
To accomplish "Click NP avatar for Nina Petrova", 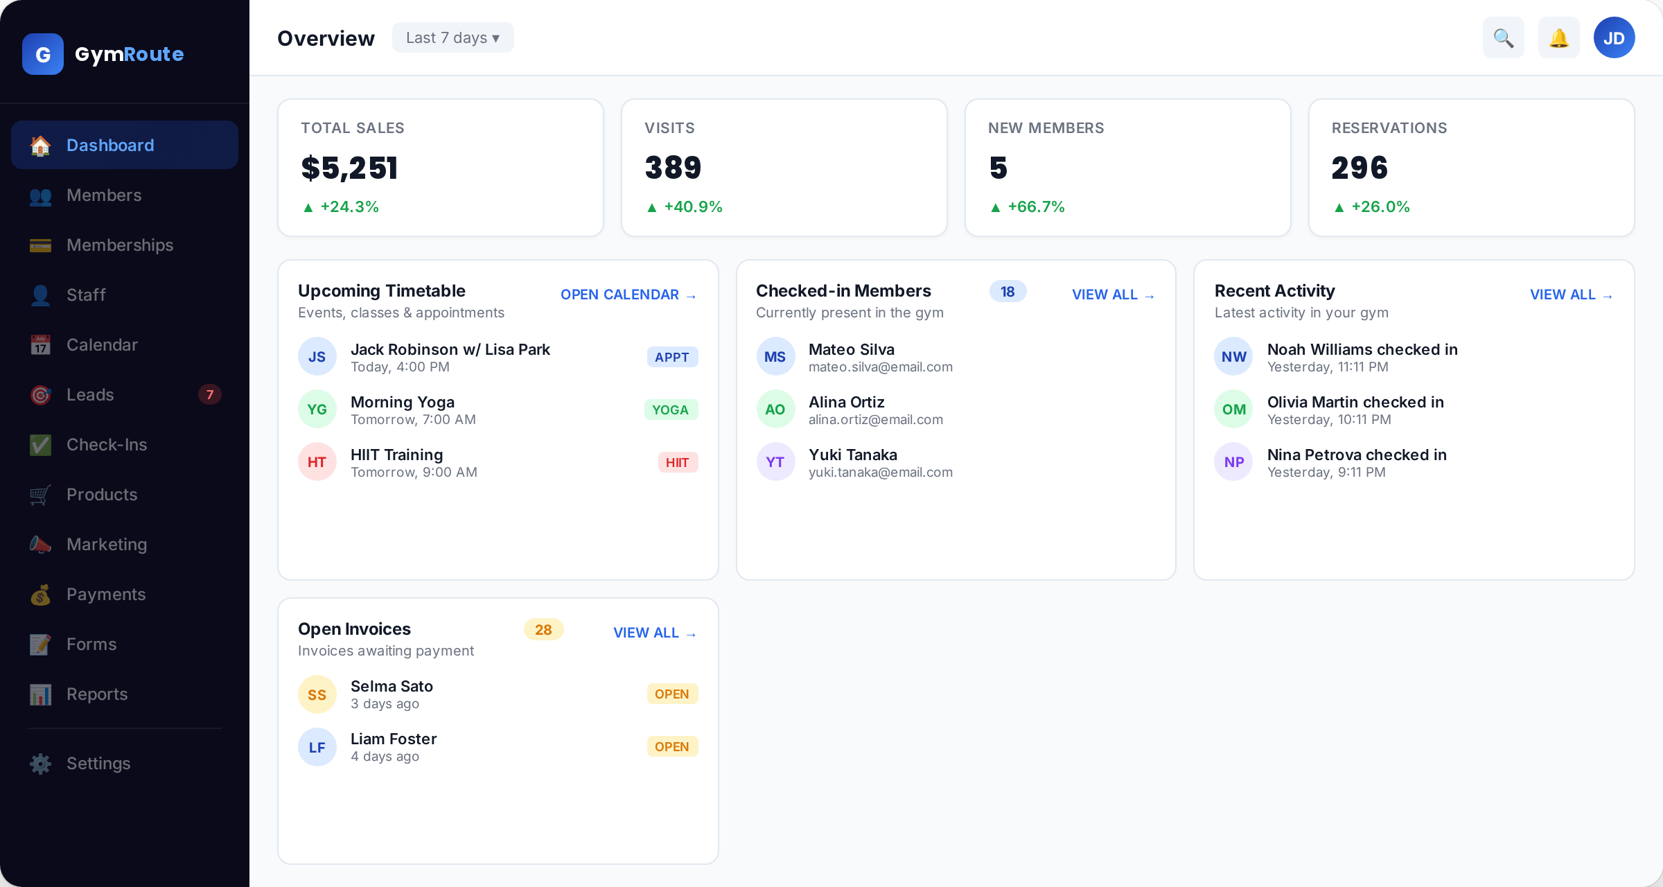I will click(1234, 462).
